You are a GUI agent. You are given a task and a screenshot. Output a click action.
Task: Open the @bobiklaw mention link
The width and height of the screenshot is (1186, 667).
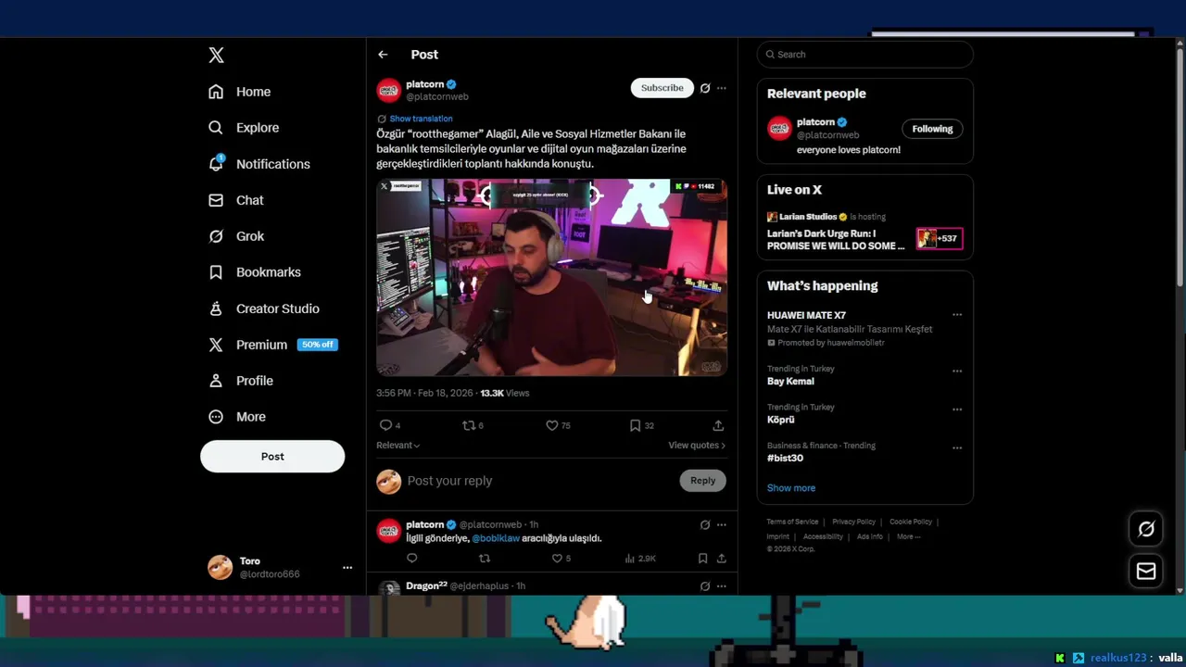pos(496,538)
